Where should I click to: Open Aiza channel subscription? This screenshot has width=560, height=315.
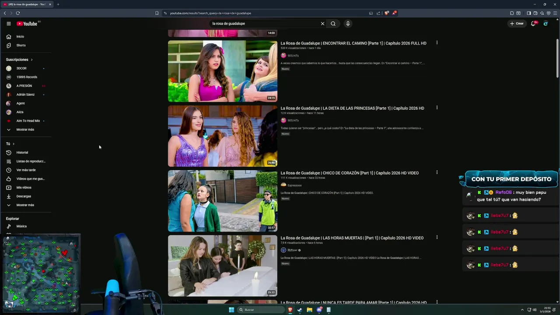26,112
